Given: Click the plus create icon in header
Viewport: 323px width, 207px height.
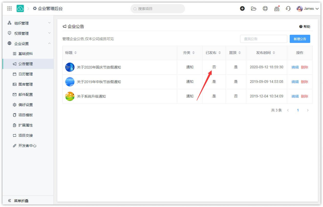Looking at the screenshot, I should [242, 8].
